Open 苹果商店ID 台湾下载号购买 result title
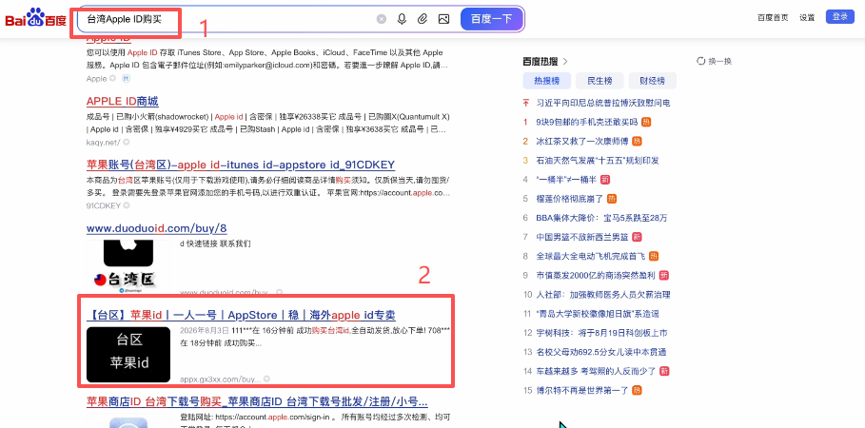 [257, 401]
